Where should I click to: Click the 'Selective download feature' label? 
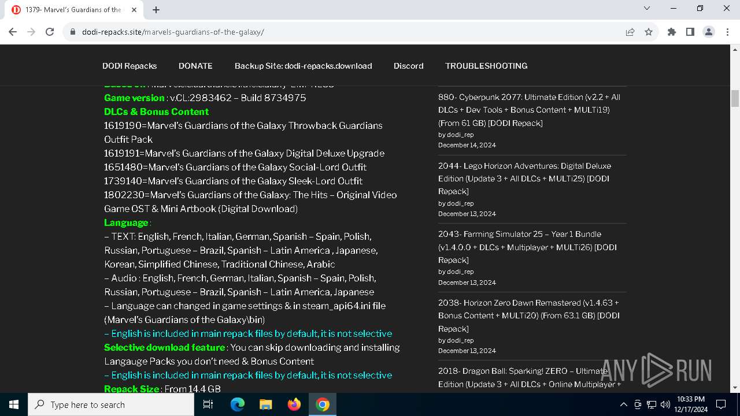pyautogui.click(x=165, y=347)
